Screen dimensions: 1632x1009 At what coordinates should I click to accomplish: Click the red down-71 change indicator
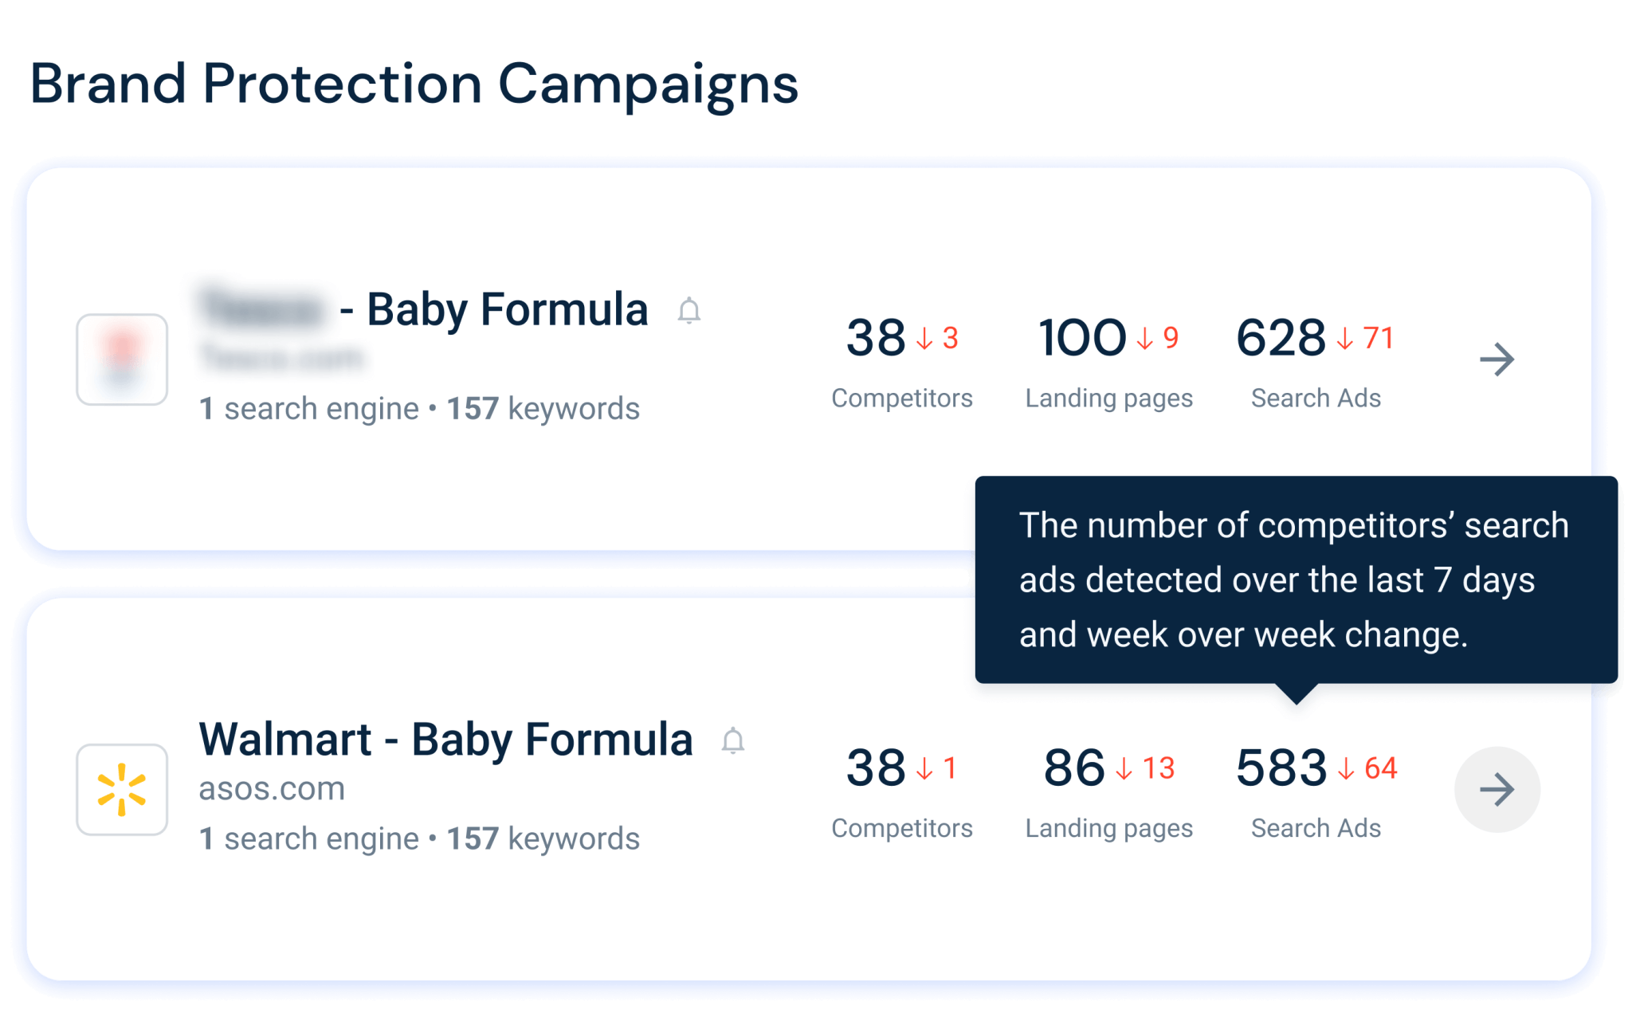(1365, 339)
